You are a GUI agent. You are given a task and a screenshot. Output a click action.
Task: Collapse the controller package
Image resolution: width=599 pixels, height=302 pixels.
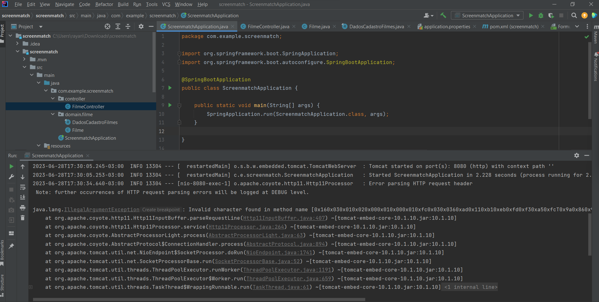click(x=53, y=99)
